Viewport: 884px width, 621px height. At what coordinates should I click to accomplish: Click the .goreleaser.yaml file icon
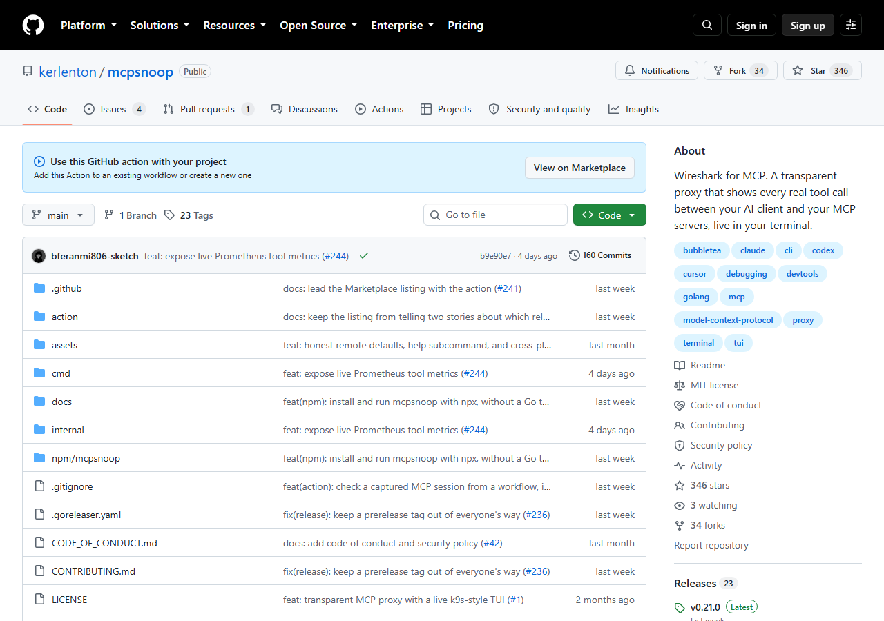pyautogui.click(x=39, y=515)
